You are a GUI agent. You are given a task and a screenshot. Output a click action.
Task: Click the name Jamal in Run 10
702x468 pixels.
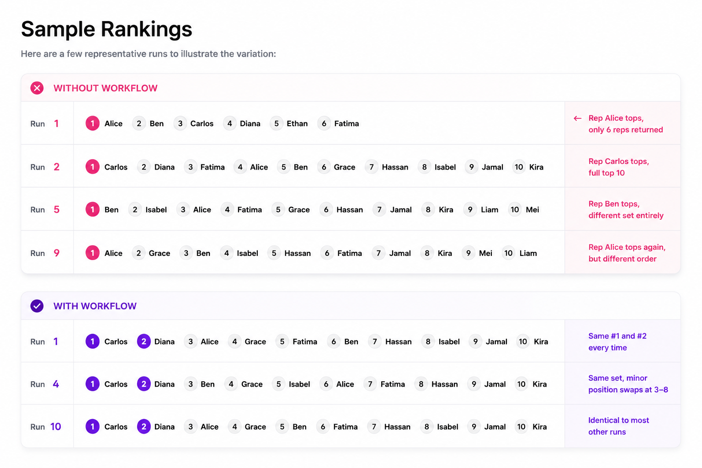tap(495, 426)
